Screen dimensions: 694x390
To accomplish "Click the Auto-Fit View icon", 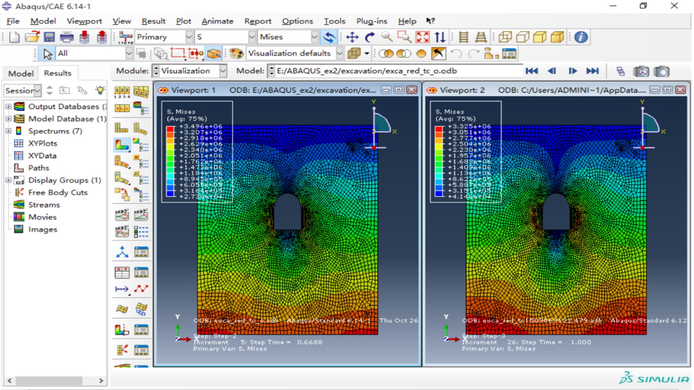I will 422,37.
